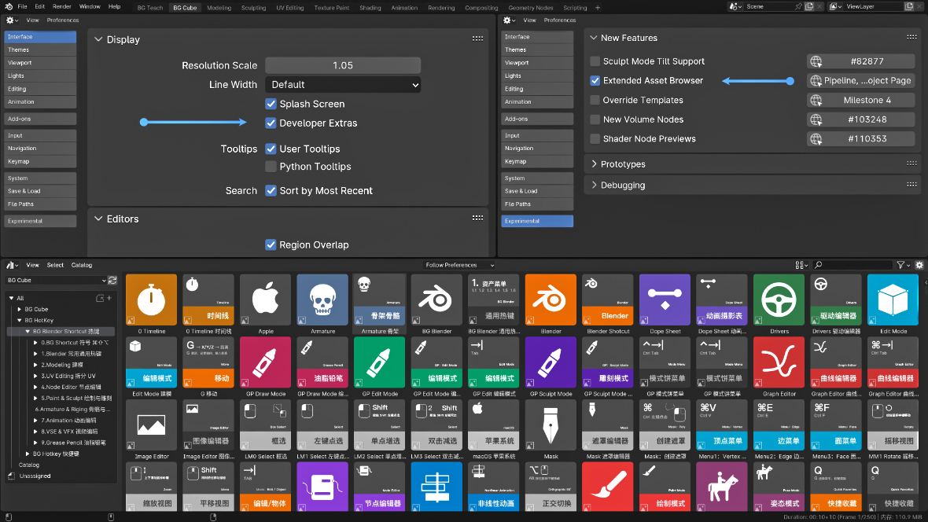Open the Themes preferences section
Viewport: 928px width, 522px height.
[40, 50]
